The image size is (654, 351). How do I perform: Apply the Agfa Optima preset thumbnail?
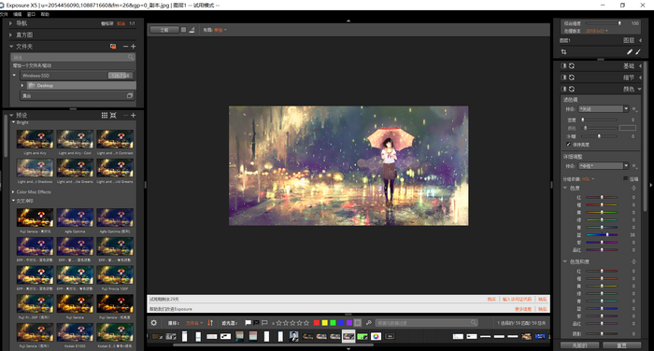(x=75, y=218)
